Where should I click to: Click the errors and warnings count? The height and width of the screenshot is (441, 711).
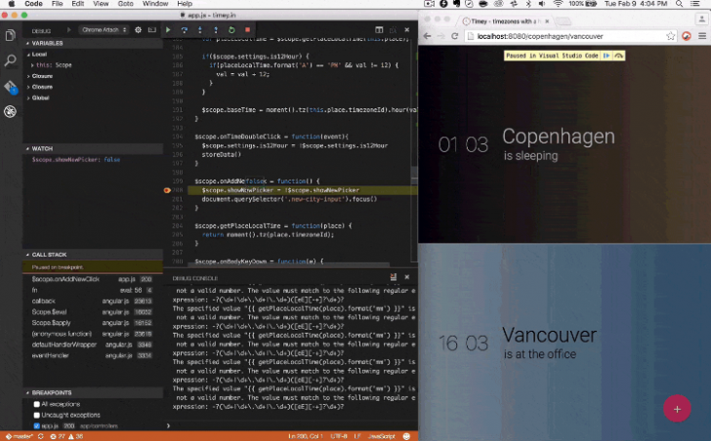coord(66,436)
